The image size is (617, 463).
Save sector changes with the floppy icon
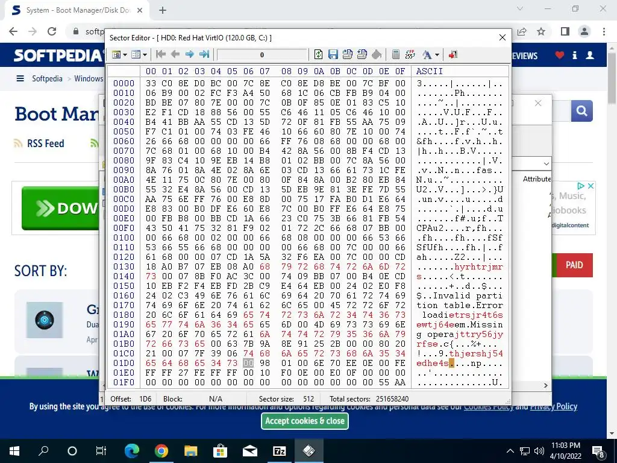(x=333, y=54)
